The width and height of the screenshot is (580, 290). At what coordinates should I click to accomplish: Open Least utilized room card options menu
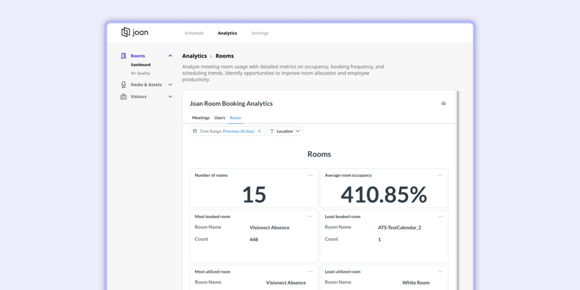coord(440,271)
